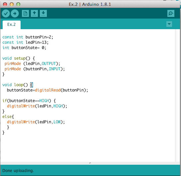Click the 'void loop()' text
This screenshot has width=181, height=176.
[15, 85]
